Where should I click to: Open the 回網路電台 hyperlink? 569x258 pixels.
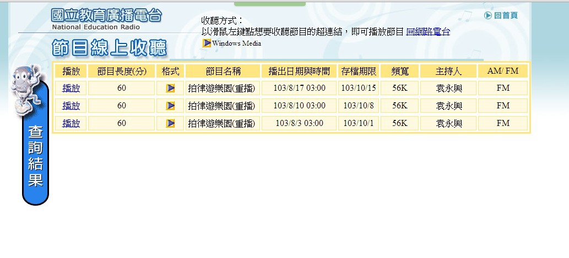coord(428,32)
